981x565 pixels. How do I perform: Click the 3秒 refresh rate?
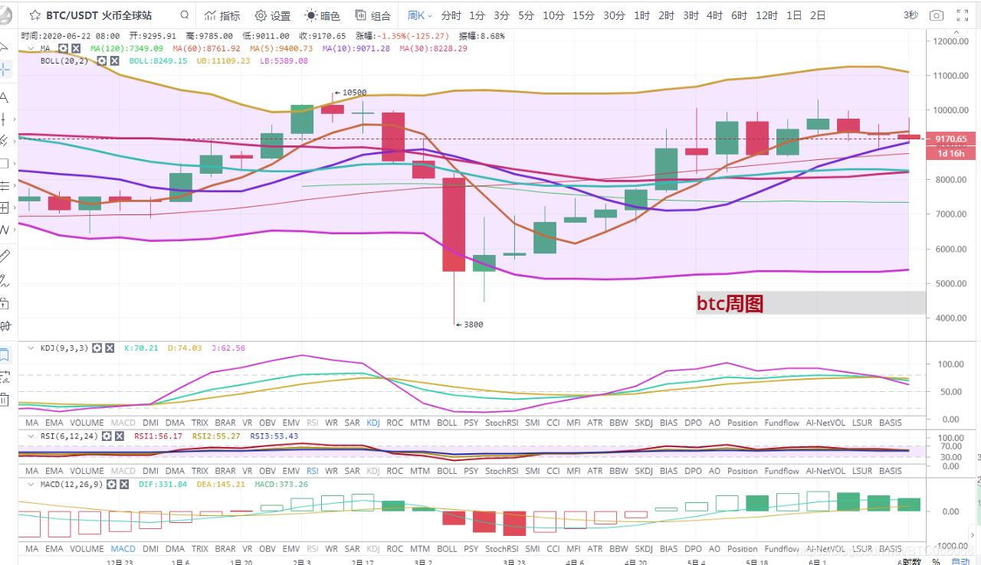[910, 15]
